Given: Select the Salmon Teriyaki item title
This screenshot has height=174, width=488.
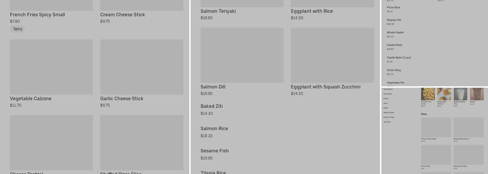Looking at the screenshot, I should click(x=218, y=11).
